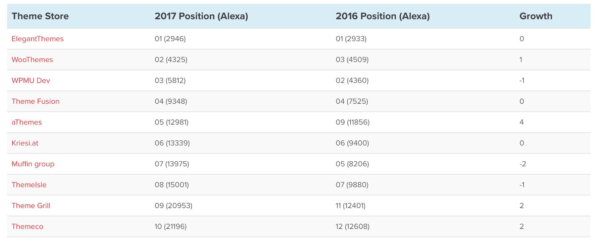Open the ElegantThemes link
Image resolution: width=596 pixels, height=241 pixels.
37,39
